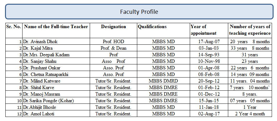Viewport: 277px width, 121px height.
Task: Click the Dr.Mrs. Deepali Kadam cell
Action: point(56,55)
